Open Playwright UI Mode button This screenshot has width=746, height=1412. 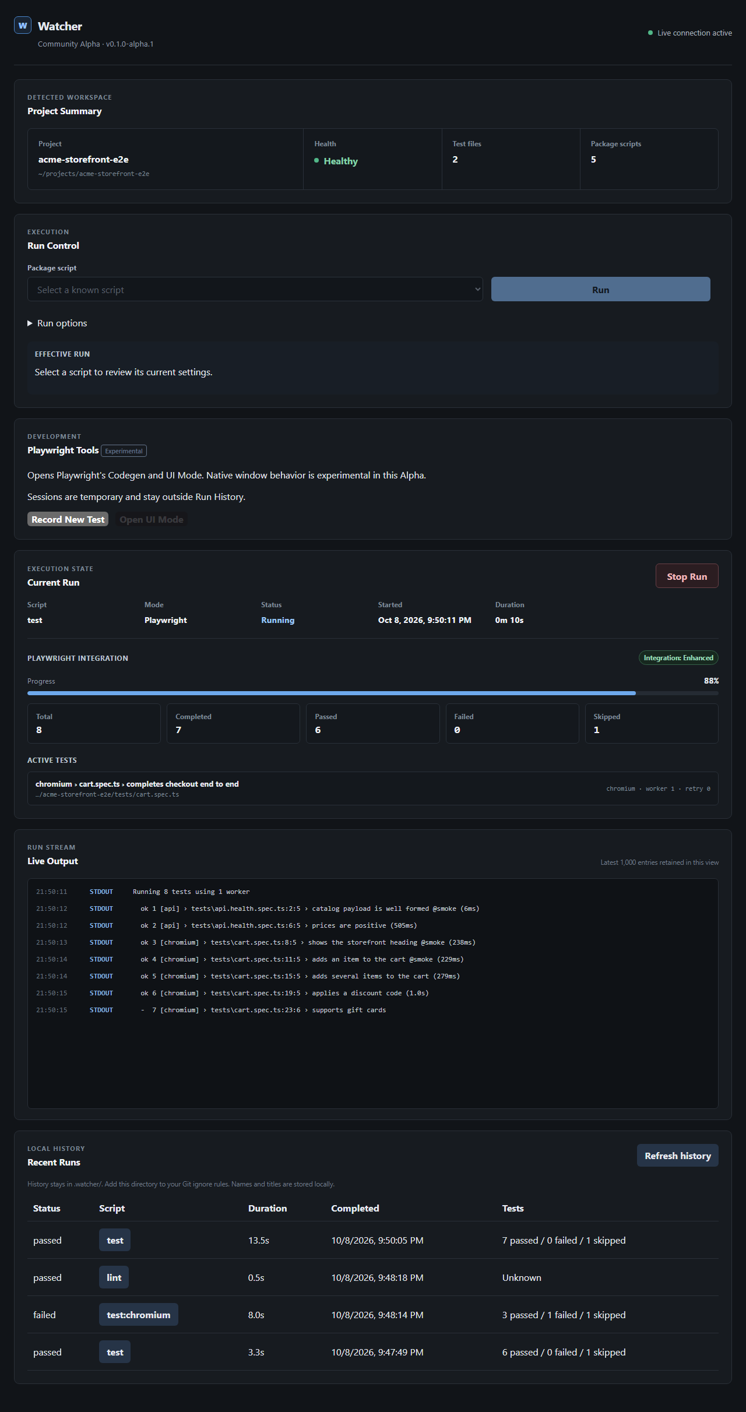pyautogui.click(x=152, y=519)
